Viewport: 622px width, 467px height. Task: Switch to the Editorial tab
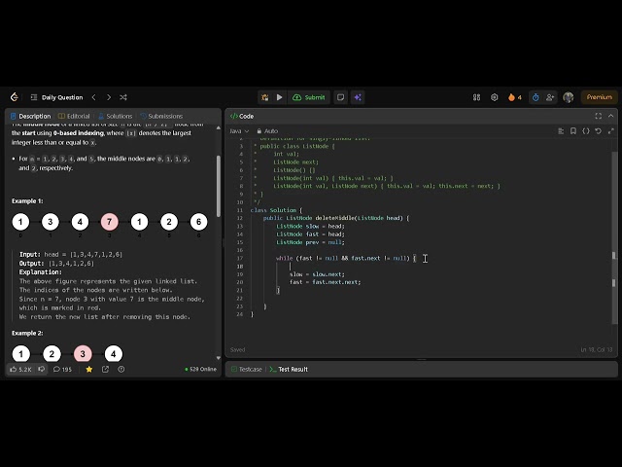(x=74, y=116)
